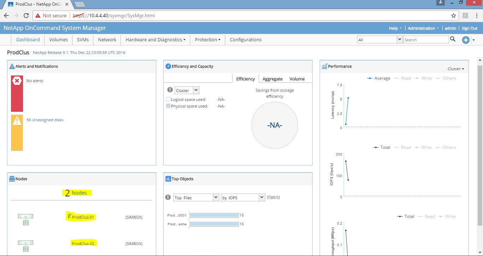Open the 56 Unassigned disks link
The height and width of the screenshot is (256, 483).
coord(45,120)
